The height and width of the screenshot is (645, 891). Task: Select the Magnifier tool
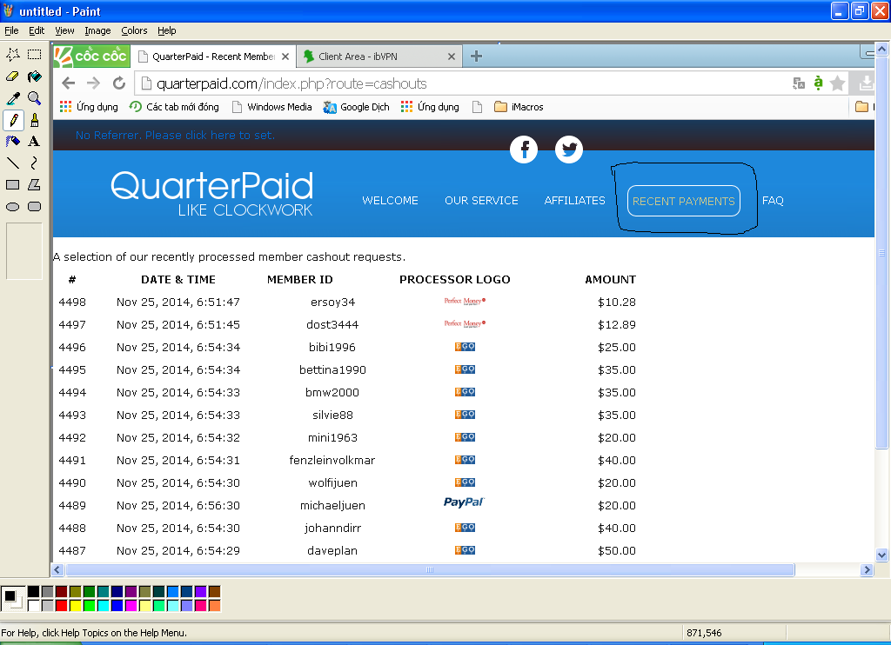coord(34,98)
